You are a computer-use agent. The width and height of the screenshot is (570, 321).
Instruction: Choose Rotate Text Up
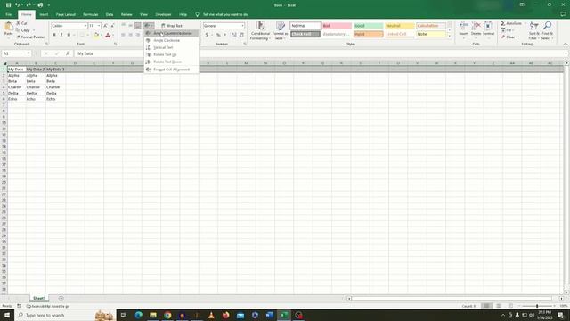171,54
